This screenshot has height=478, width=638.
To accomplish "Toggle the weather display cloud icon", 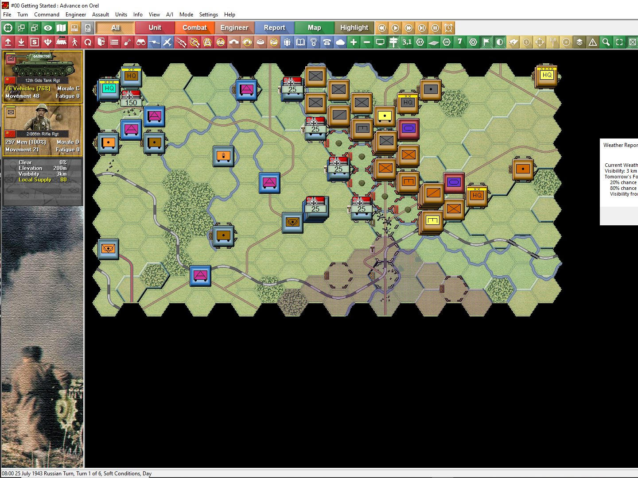I will [340, 42].
